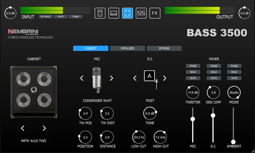Switch to previous D.I. position
The width and height of the screenshot is (255, 153).
coord(135,78)
